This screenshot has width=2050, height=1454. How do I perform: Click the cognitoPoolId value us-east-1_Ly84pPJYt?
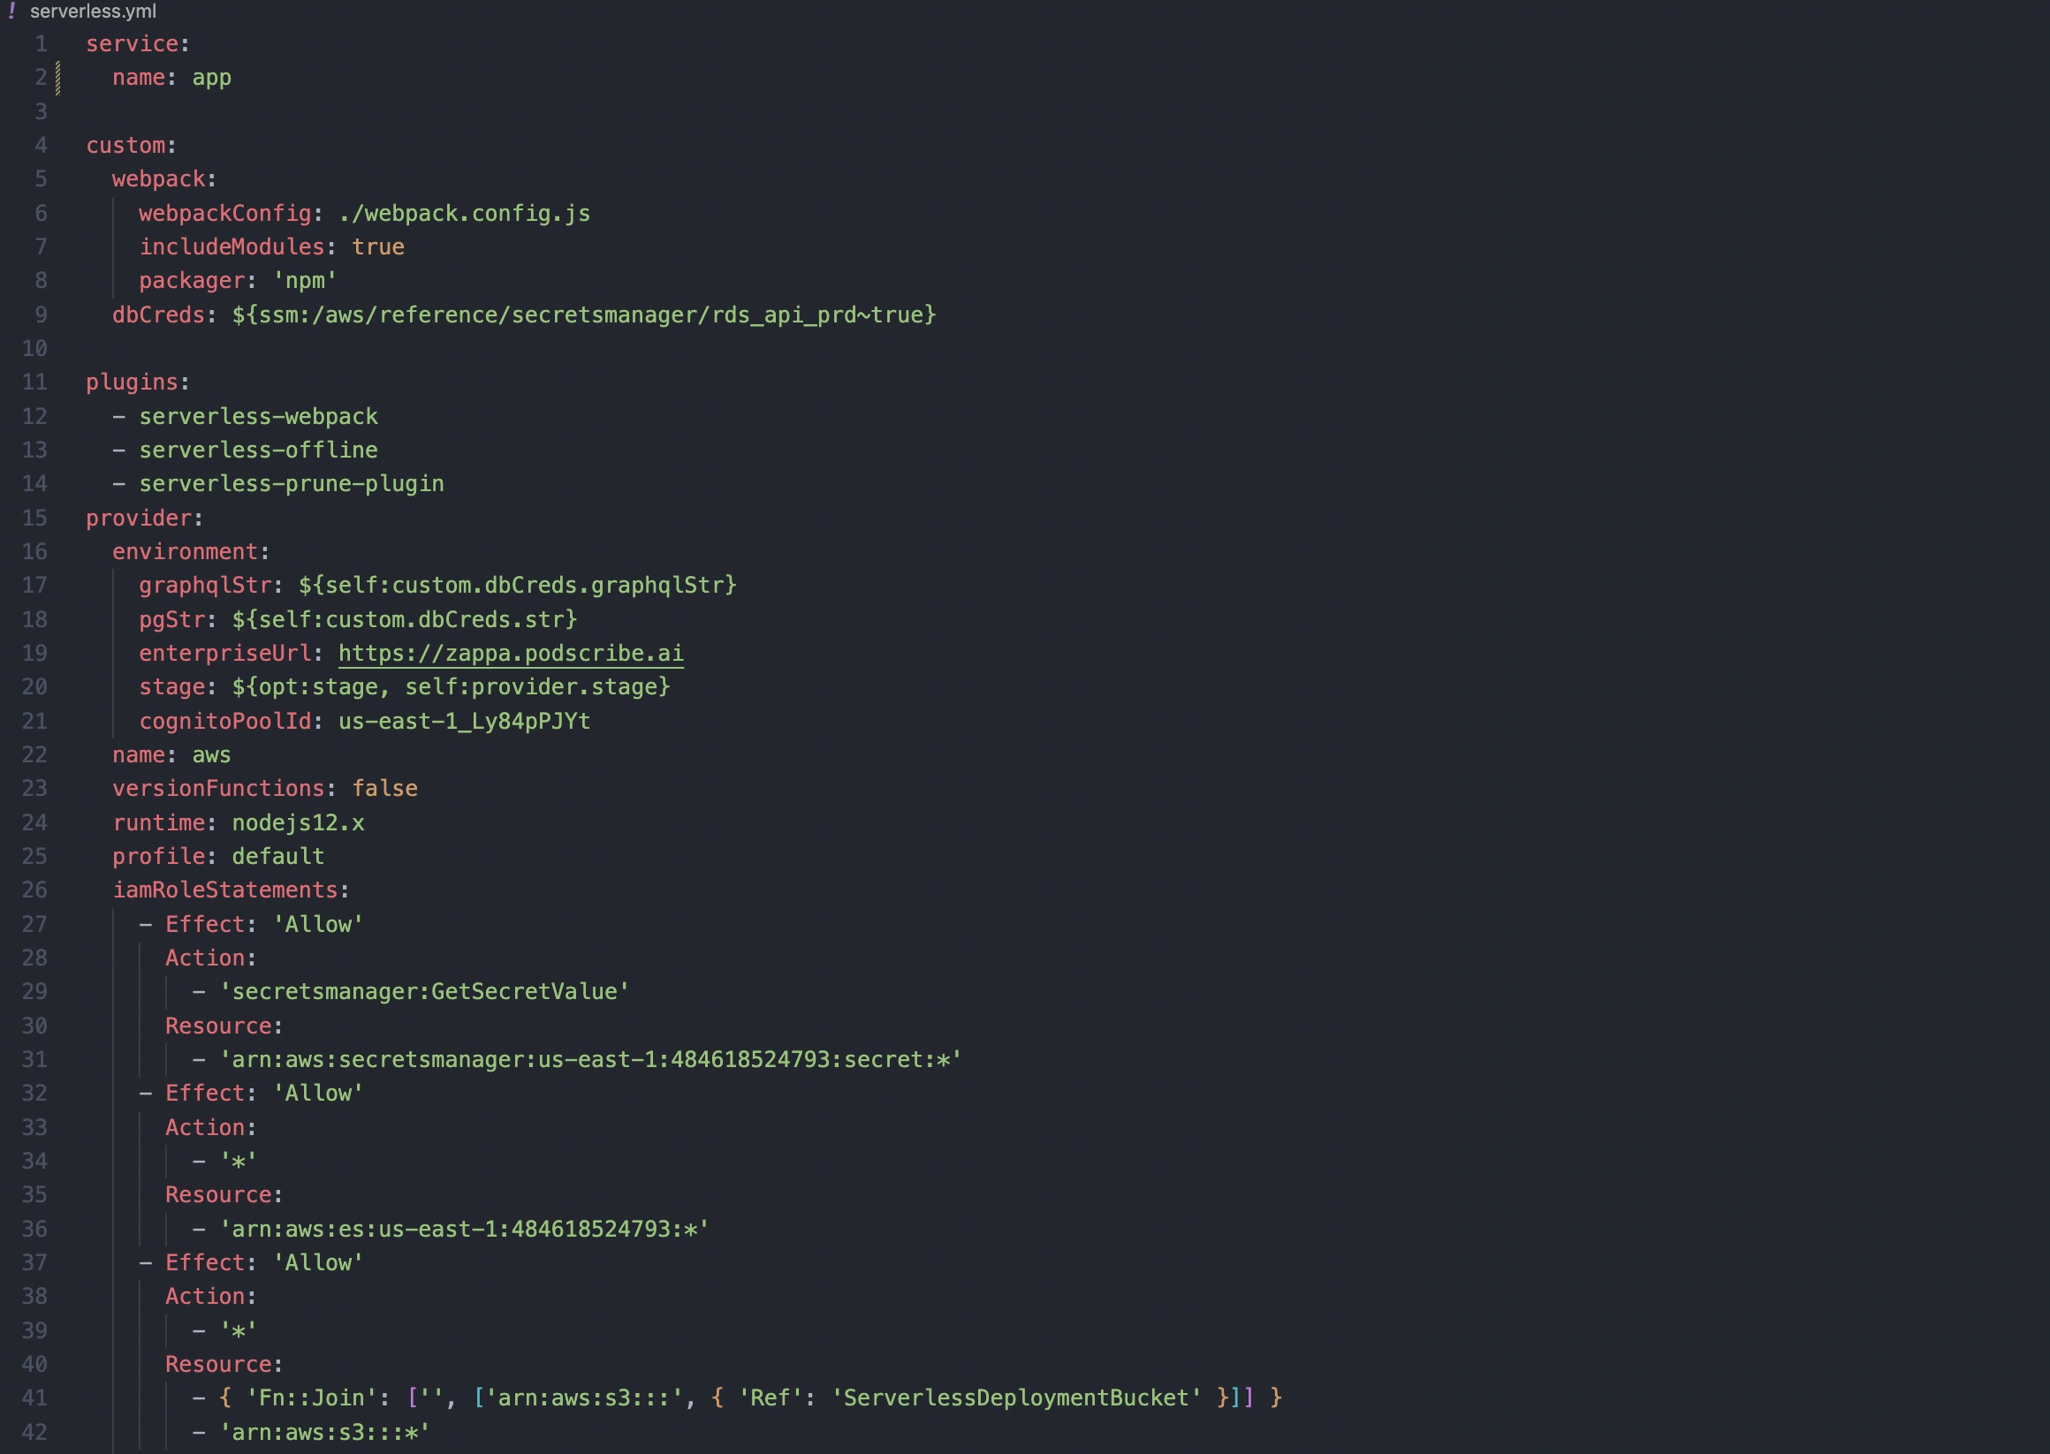(x=464, y=722)
